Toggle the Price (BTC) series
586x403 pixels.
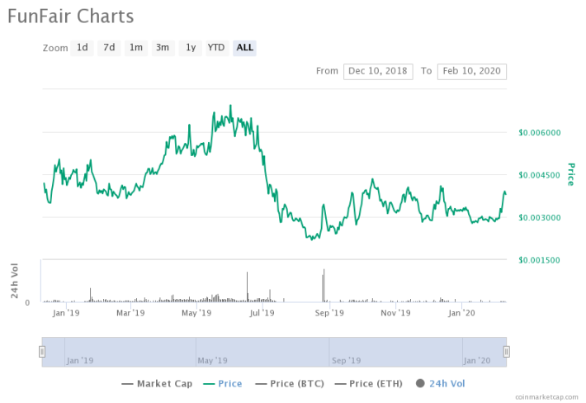(290, 383)
